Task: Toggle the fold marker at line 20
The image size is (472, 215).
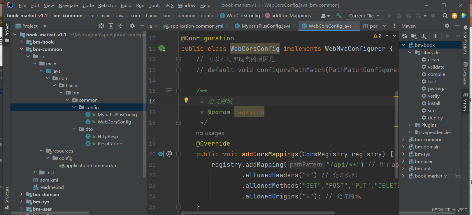Action: (178, 154)
